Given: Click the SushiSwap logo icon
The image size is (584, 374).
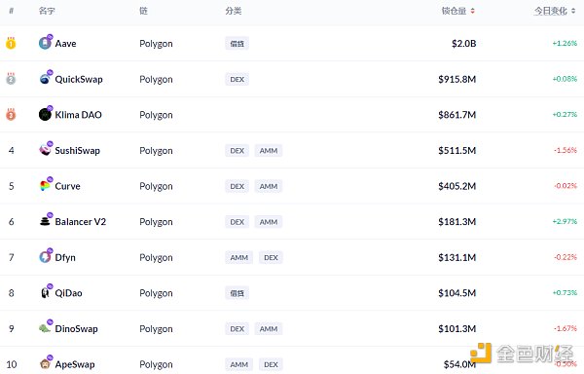Looking at the screenshot, I should coord(45,150).
